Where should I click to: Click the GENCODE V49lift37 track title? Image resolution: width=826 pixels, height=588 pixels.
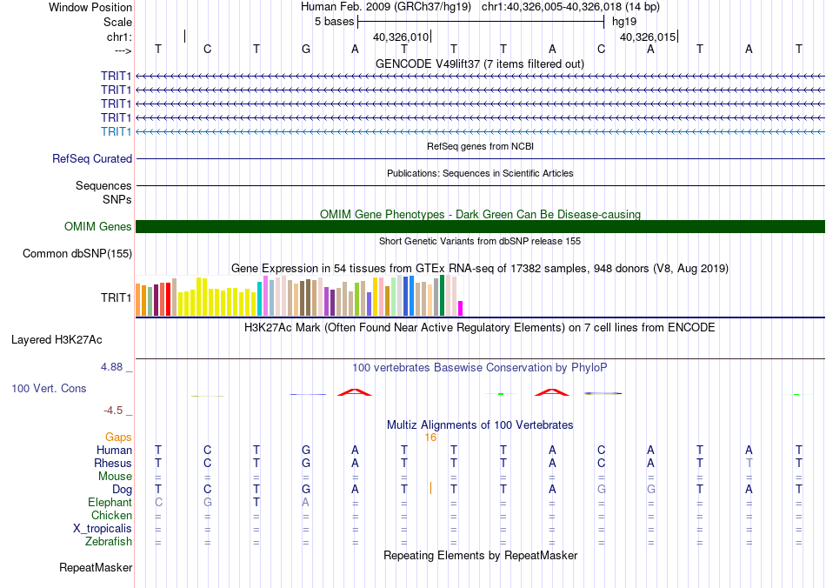pos(480,63)
